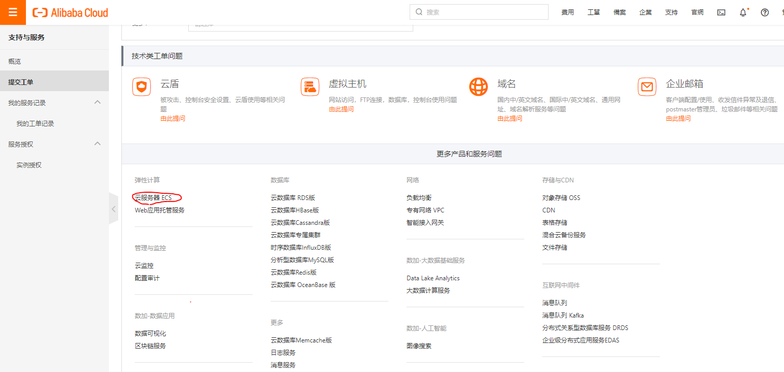The width and height of the screenshot is (784, 372).
Task: Open 支持 in top navigation
Action: 671,12
